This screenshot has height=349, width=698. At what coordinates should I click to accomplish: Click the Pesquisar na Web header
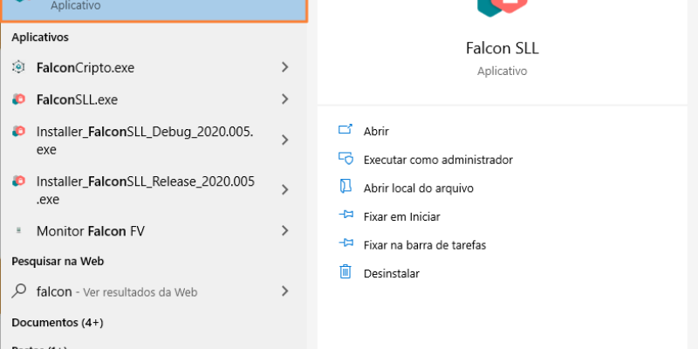pos(58,261)
